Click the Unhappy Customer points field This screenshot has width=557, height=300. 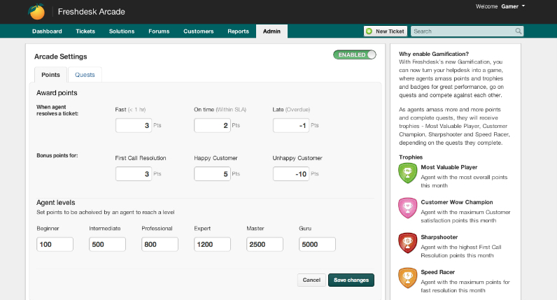click(x=290, y=174)
